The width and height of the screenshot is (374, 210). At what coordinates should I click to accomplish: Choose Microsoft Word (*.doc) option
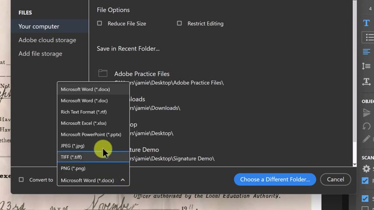tap(93, 101)
